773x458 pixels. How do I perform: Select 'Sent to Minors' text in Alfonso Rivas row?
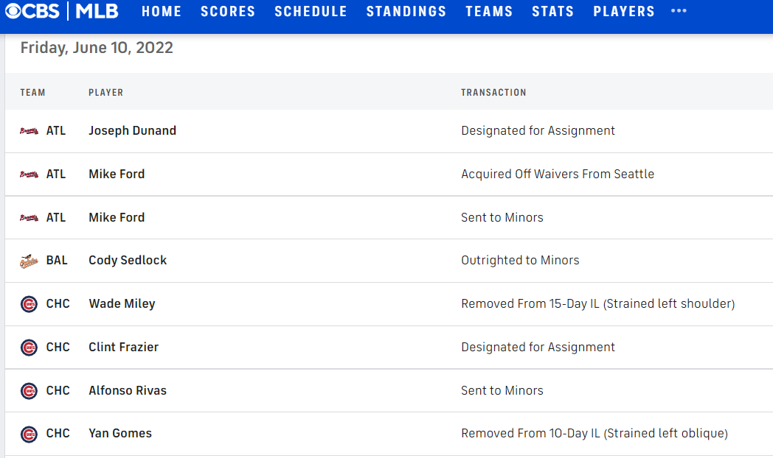pyautogui.click(x=502, y=390)
